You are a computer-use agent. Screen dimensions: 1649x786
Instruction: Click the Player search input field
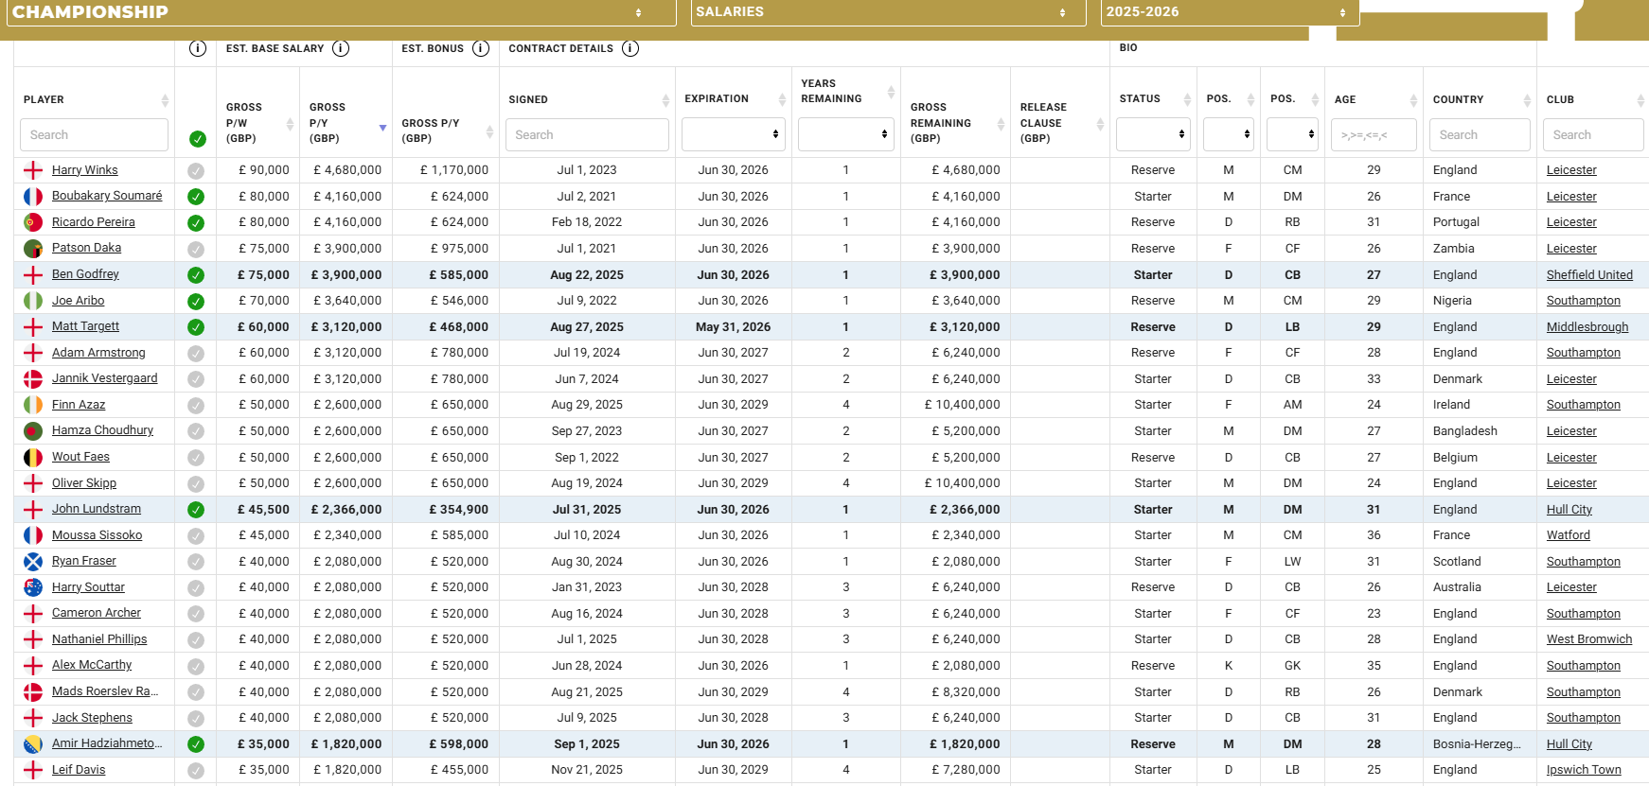pyautogui.click(x=94, y=135)
